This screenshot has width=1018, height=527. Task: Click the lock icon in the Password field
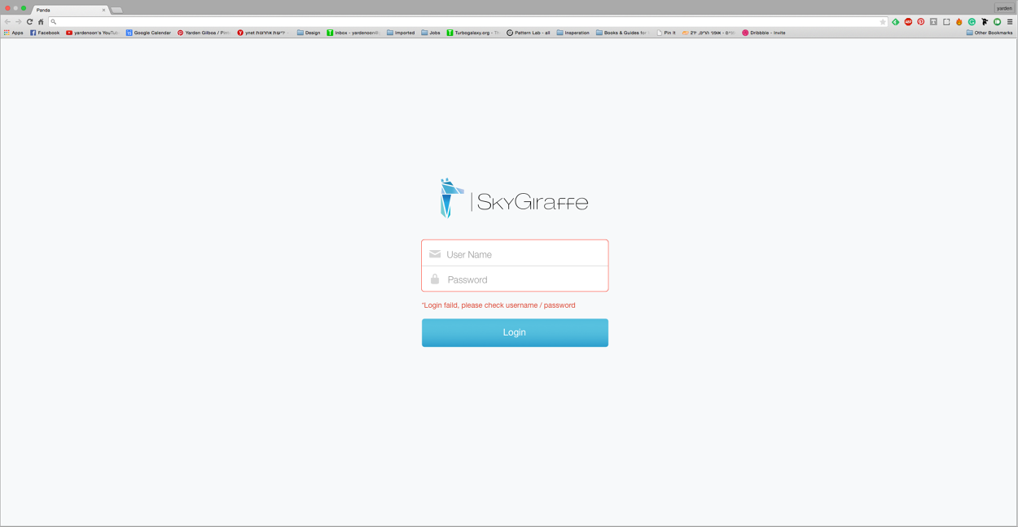(434, 279)
